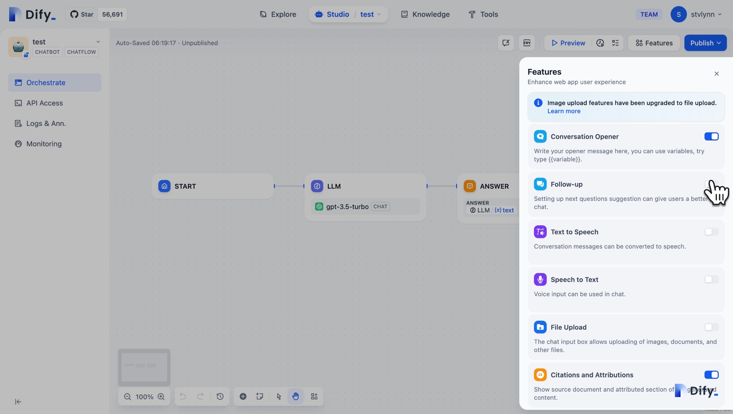This screenshot has height=414, width=733.
Task: Open the ENV environment variables icon
Action: click(x=527, y=43)
